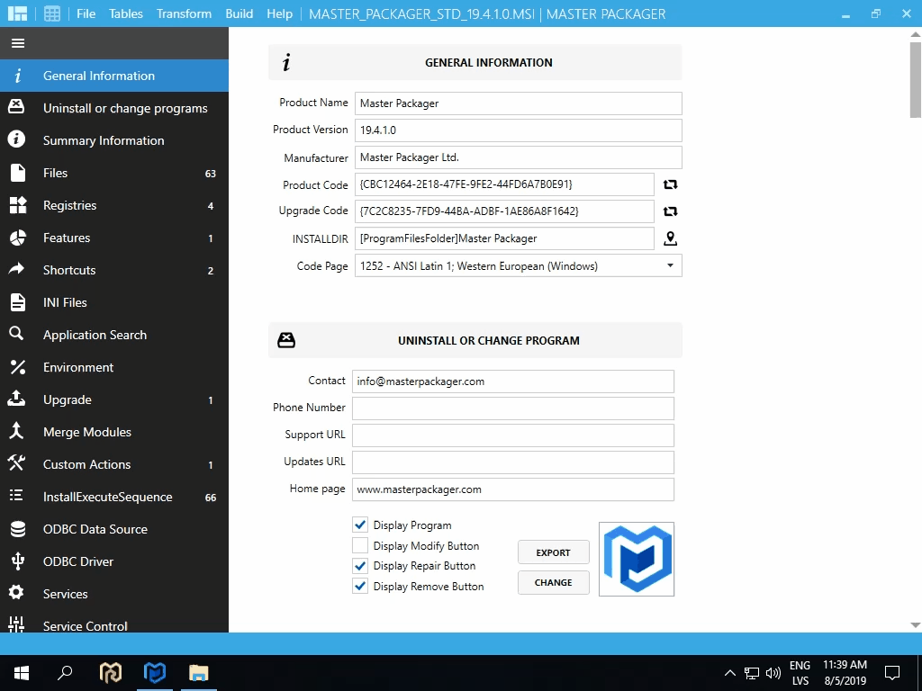Image resolution: width=922 pixels, height=691 pixels.
Task: Click the Files sidebar icon
Action: pyautogui.click(x=18, y=173)
